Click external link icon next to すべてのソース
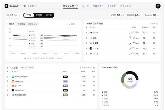This screenshot has width=165, height=110. [94, 68]
